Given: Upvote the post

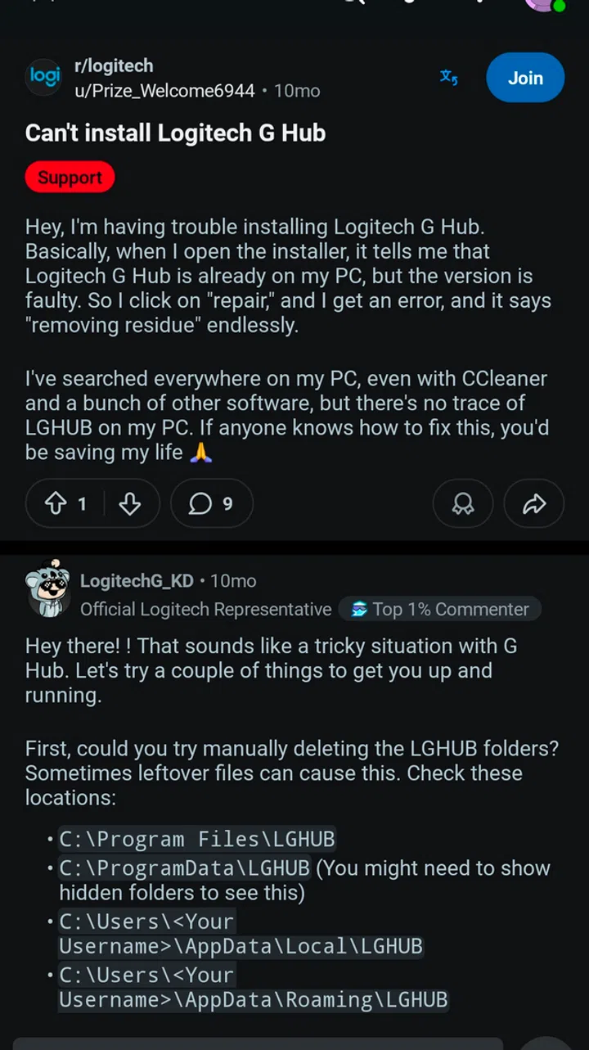Looking at the screenshot, I should pos(55,503).
